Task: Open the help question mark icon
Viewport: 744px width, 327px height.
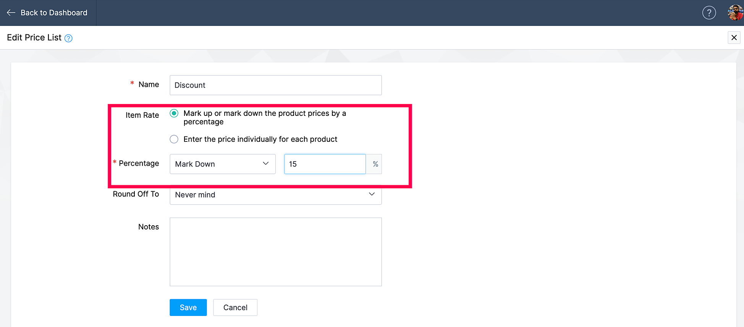Action: tap(709, 13)
